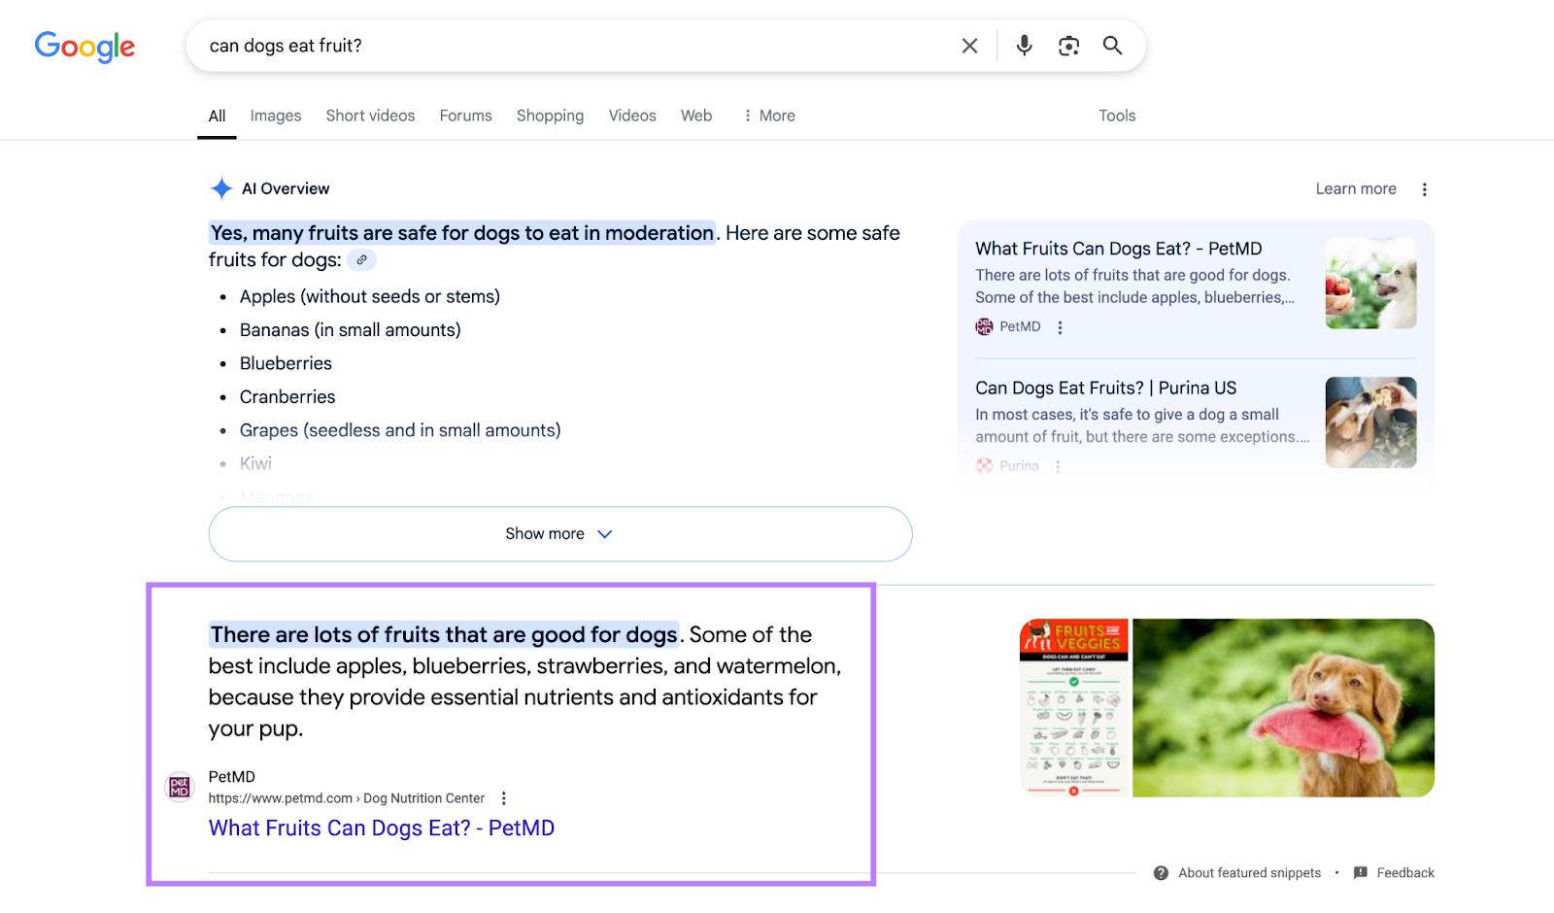Expand the AI Overview with Show more

(559, 533)
